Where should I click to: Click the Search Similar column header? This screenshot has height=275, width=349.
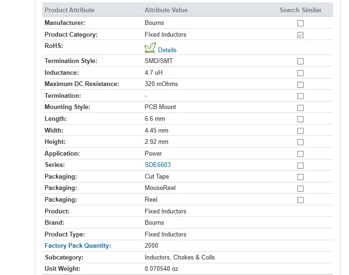tap(301, 10)
